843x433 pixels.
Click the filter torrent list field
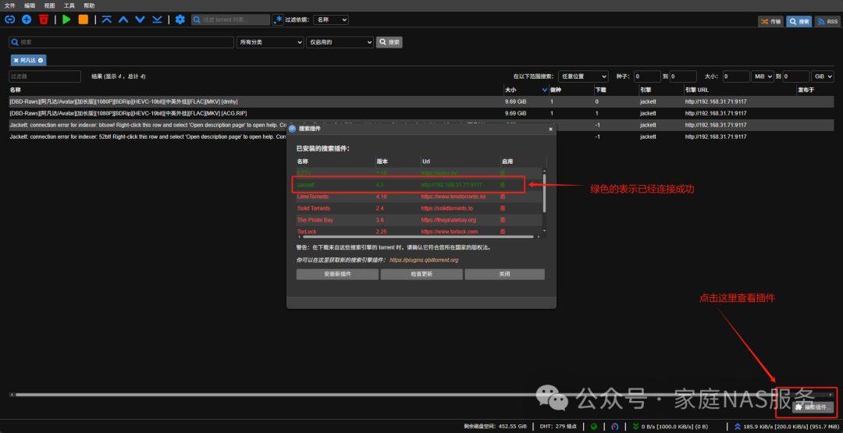pyautogui.click(x=230, y=20)
